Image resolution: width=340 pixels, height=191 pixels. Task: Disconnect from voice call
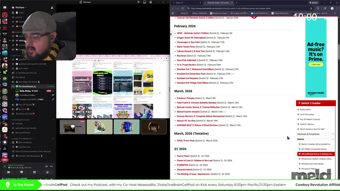52,166
